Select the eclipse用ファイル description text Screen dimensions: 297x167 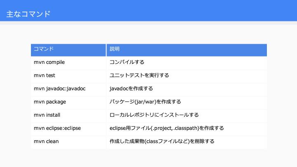[x=167, y=128]
